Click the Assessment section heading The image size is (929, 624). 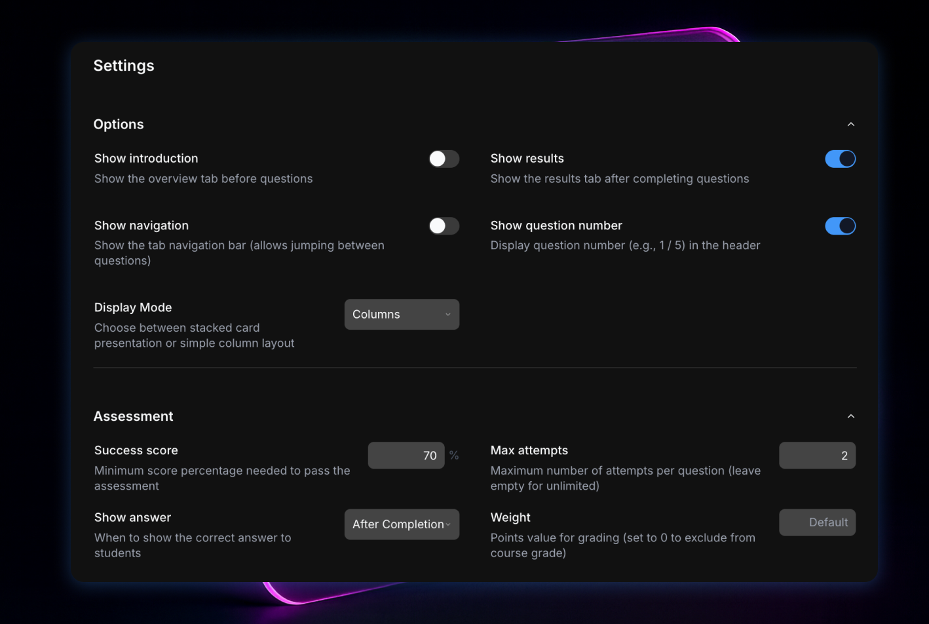134,416
